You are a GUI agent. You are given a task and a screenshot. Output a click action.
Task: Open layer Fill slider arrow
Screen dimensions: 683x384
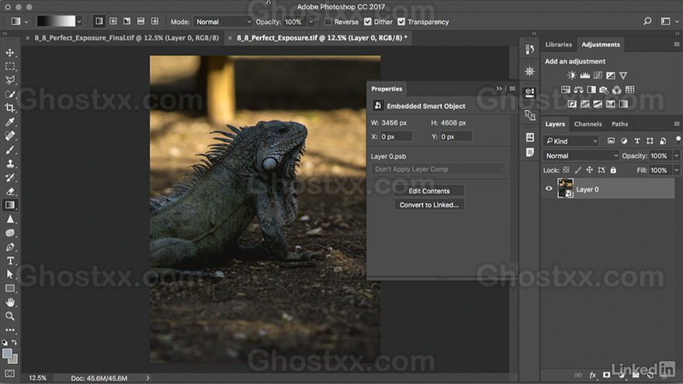tap(677, 170)
